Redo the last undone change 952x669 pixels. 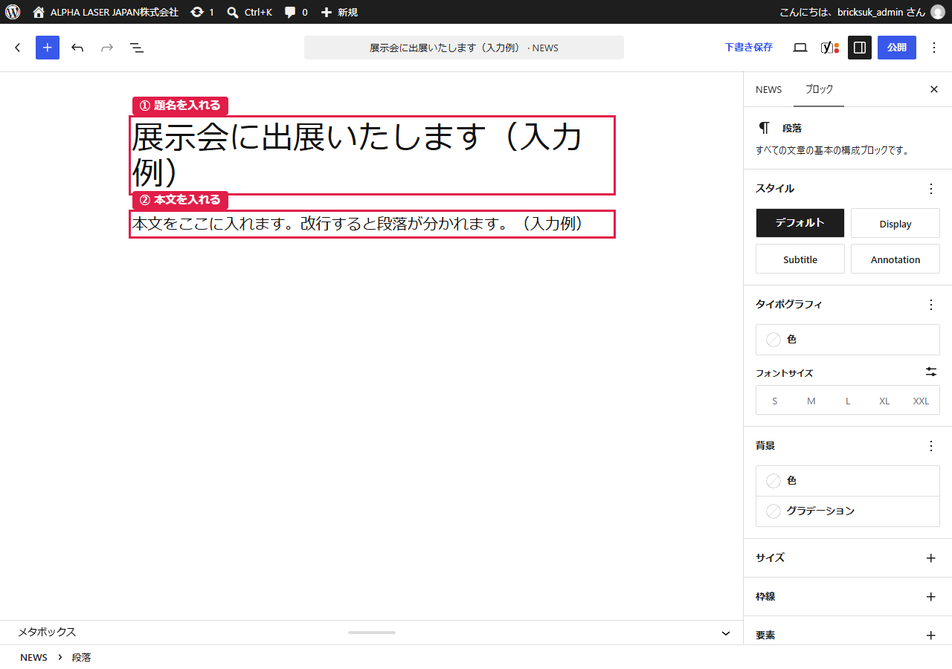pyautogui.click(x=107, y=48)
